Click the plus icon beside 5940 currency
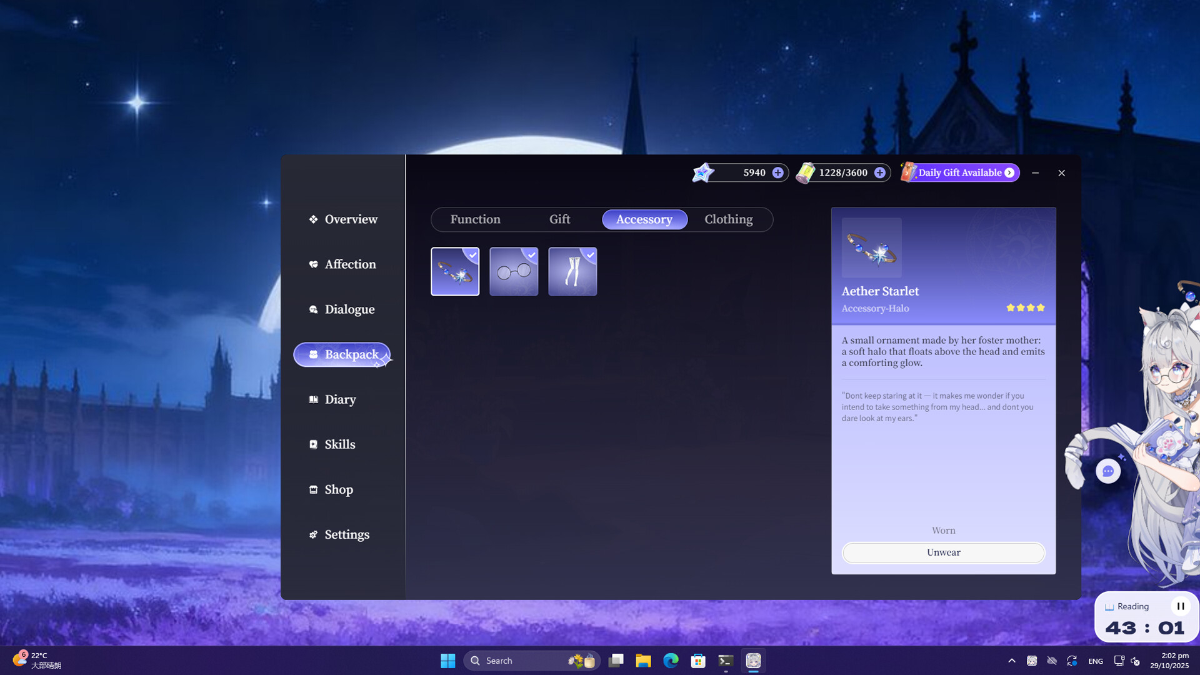This screenshot has height=675, width=1200. point(777,172)
